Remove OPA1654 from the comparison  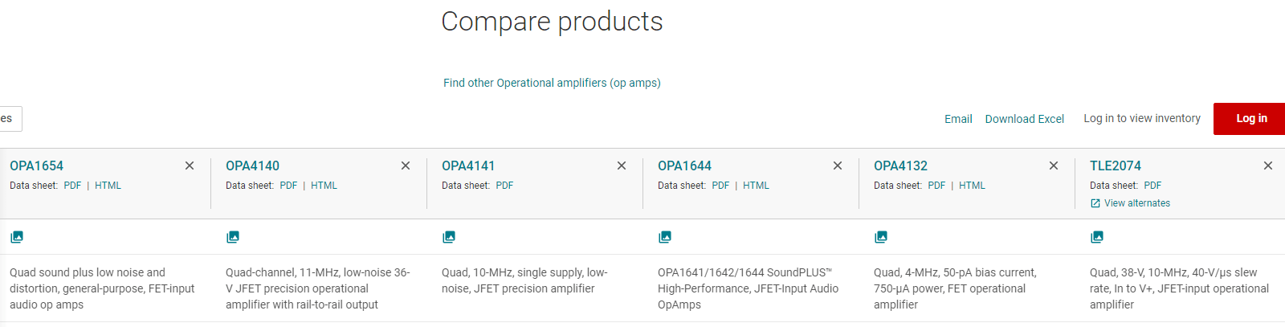[x=190, y=166]
